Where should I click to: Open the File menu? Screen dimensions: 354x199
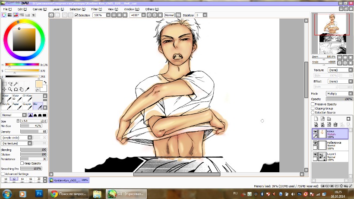(x=7, y=9)
